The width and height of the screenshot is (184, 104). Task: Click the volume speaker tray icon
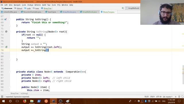tap(159, 101)
